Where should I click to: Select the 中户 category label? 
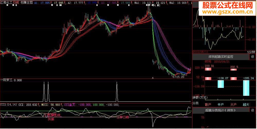click(221, 104)
